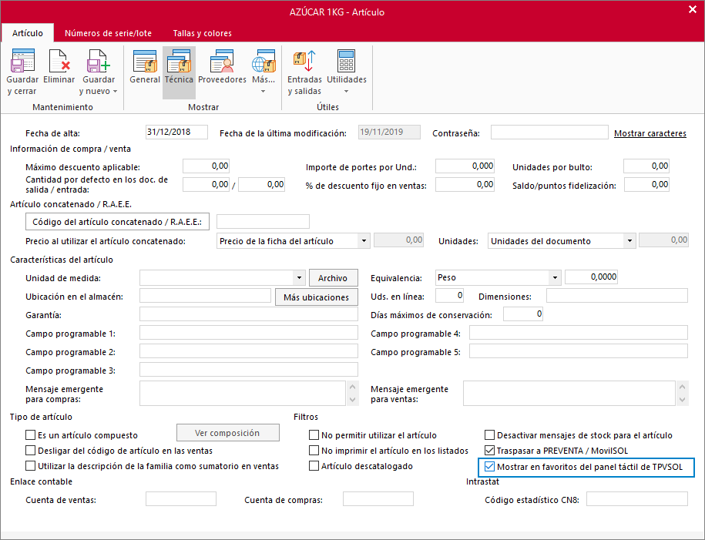705x540 pixels.
Task: Click concatenated article code input field
Action: click(x=263, y=222)
